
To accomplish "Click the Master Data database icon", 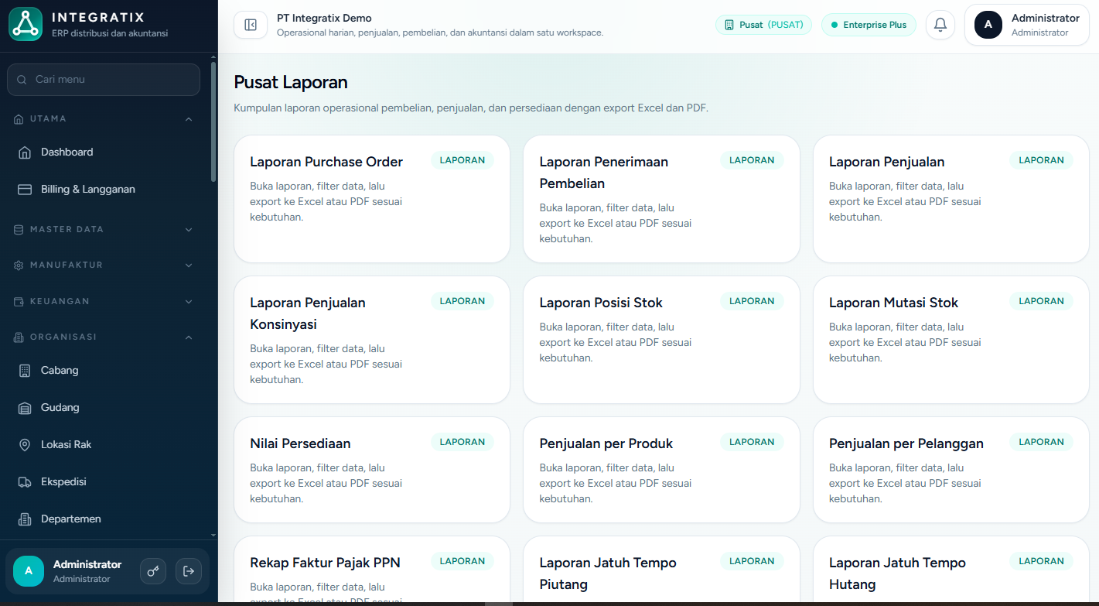I will tap(19, 230).
